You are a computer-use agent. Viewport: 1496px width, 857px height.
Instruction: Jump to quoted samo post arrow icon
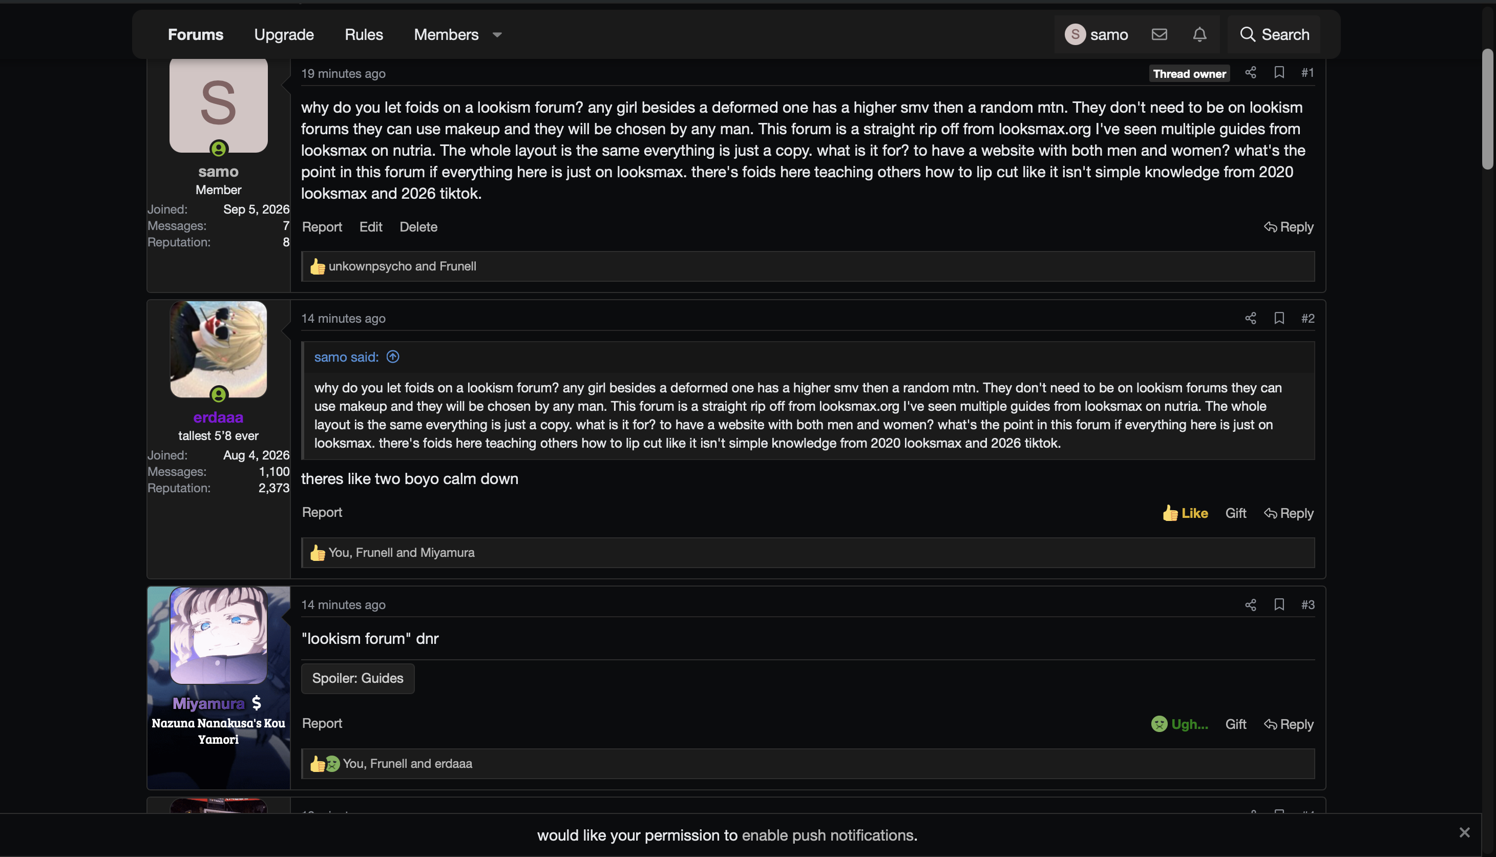click(x=392, y=357)
